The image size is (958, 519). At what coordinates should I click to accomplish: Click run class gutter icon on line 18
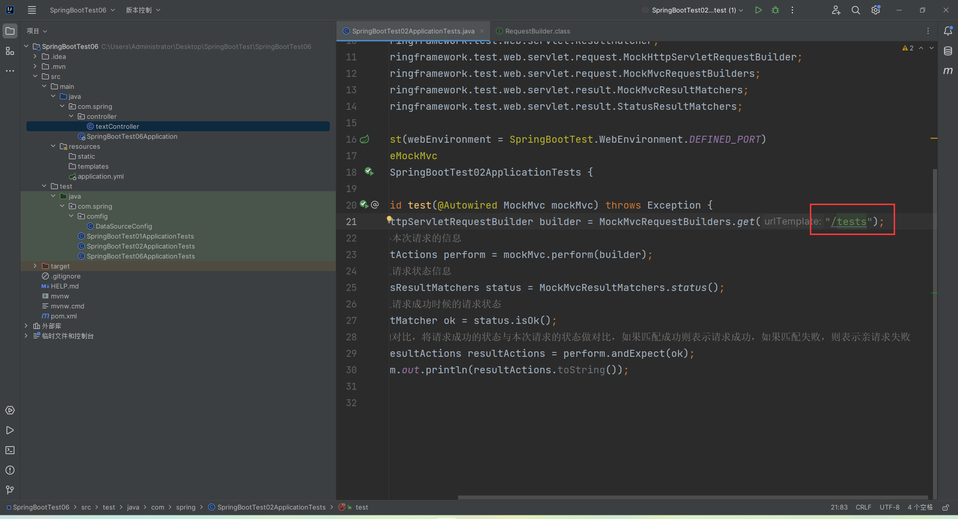369,172
